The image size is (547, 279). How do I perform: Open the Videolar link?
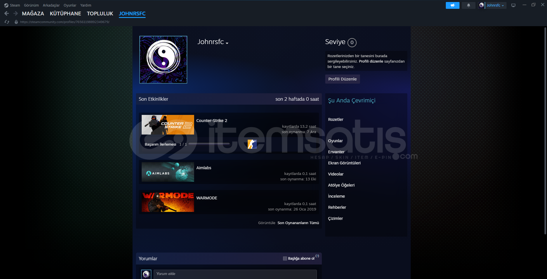336,174
